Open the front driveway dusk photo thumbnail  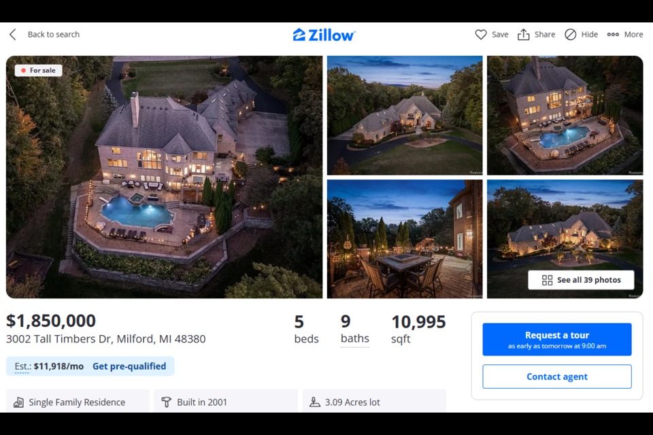coord(405,116)
